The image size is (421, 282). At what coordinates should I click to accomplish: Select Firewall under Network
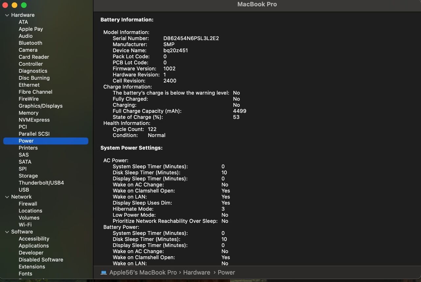point(28,204)
